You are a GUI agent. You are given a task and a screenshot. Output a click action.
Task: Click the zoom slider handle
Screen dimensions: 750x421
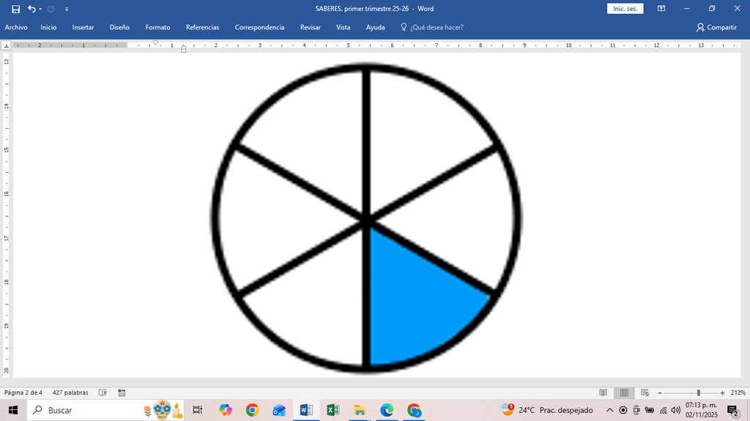tap(698, 392)
